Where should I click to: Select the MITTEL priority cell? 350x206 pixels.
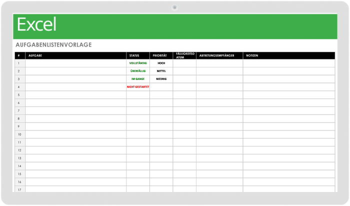pos(161,71)
